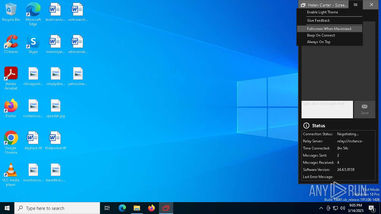Select the Google Chrome desktop shortcut
This screenshot has width=381, height=214.
click(x=11, y=142)
